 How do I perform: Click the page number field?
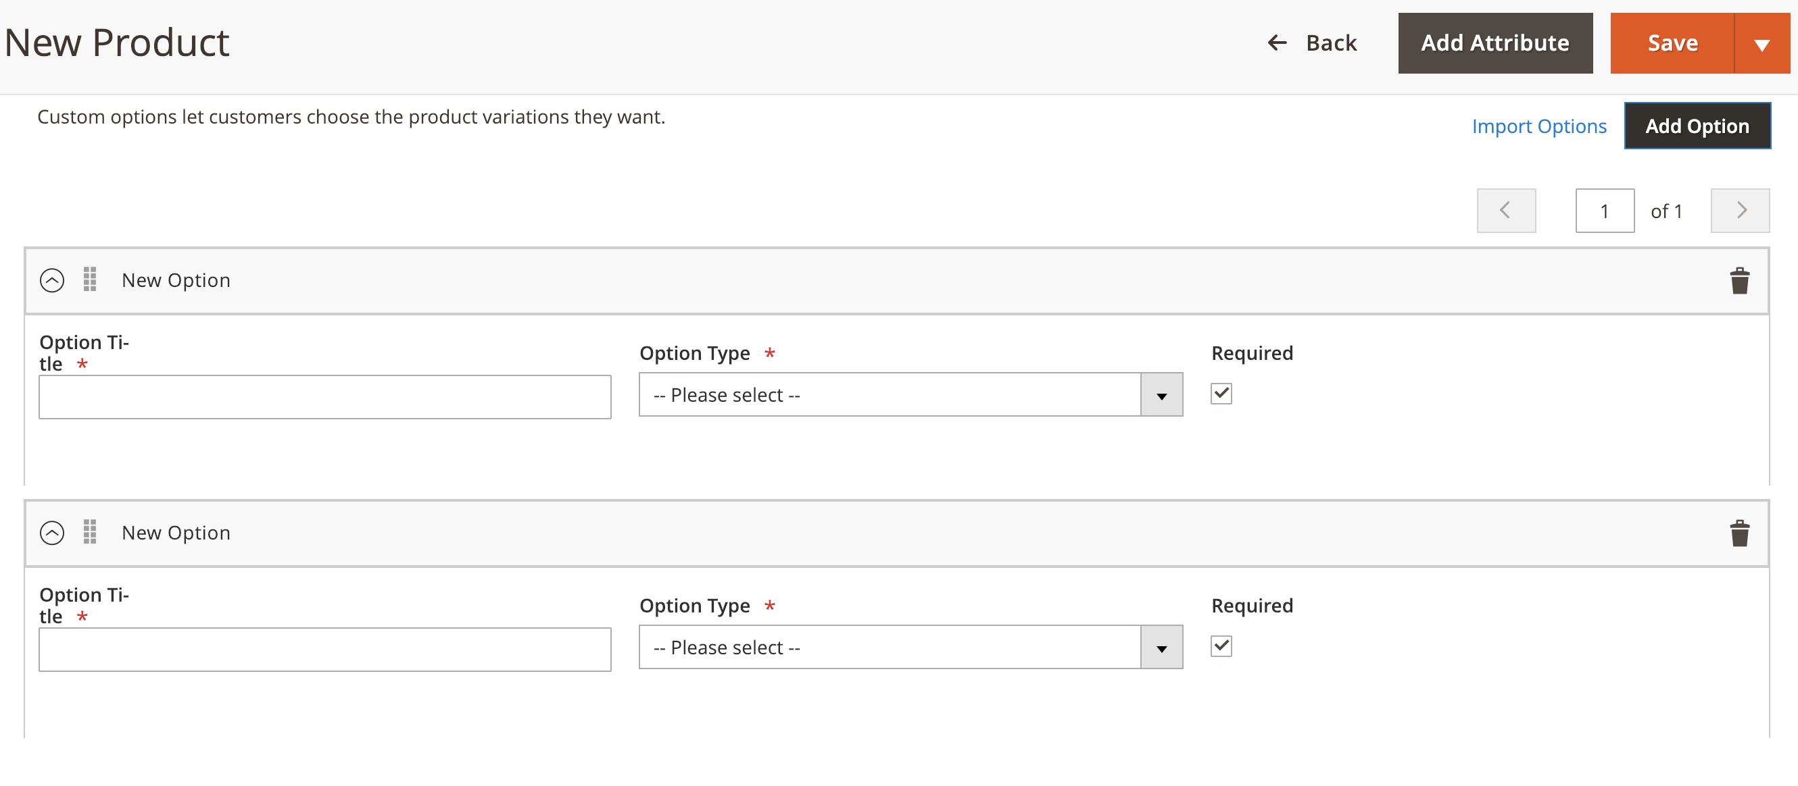pyautogui.click(x=1604, y=211)
